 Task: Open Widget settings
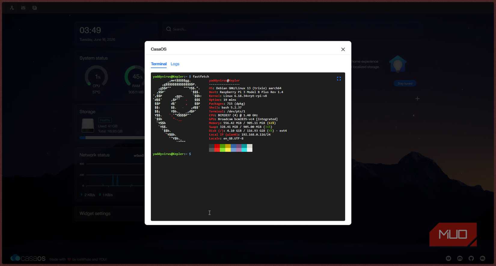point(95,214)
